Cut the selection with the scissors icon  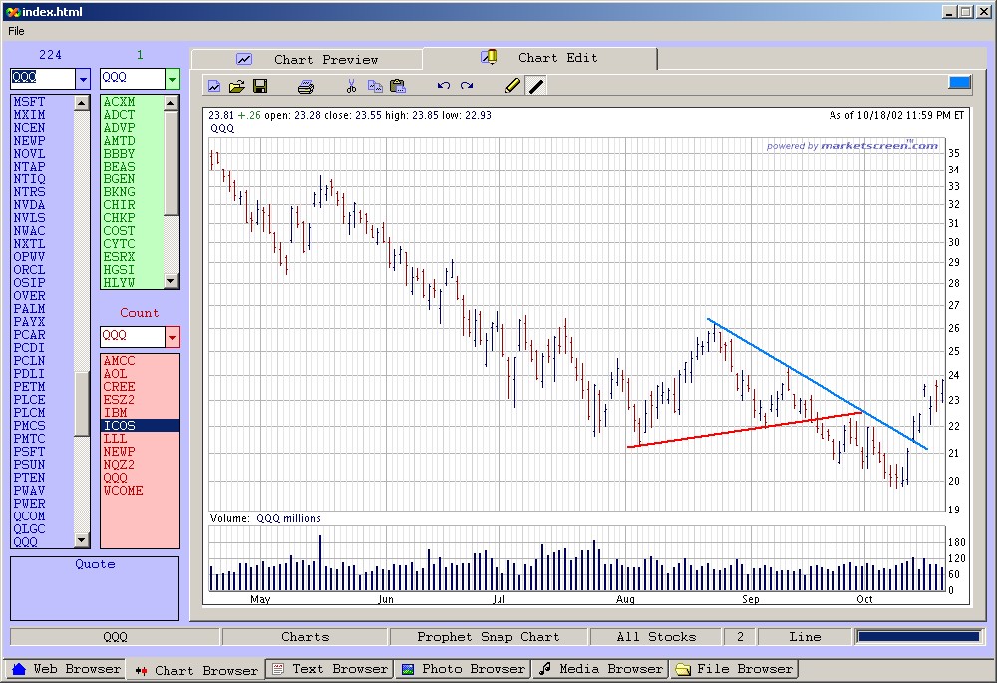pyautogui.click(x=351, y=86)
